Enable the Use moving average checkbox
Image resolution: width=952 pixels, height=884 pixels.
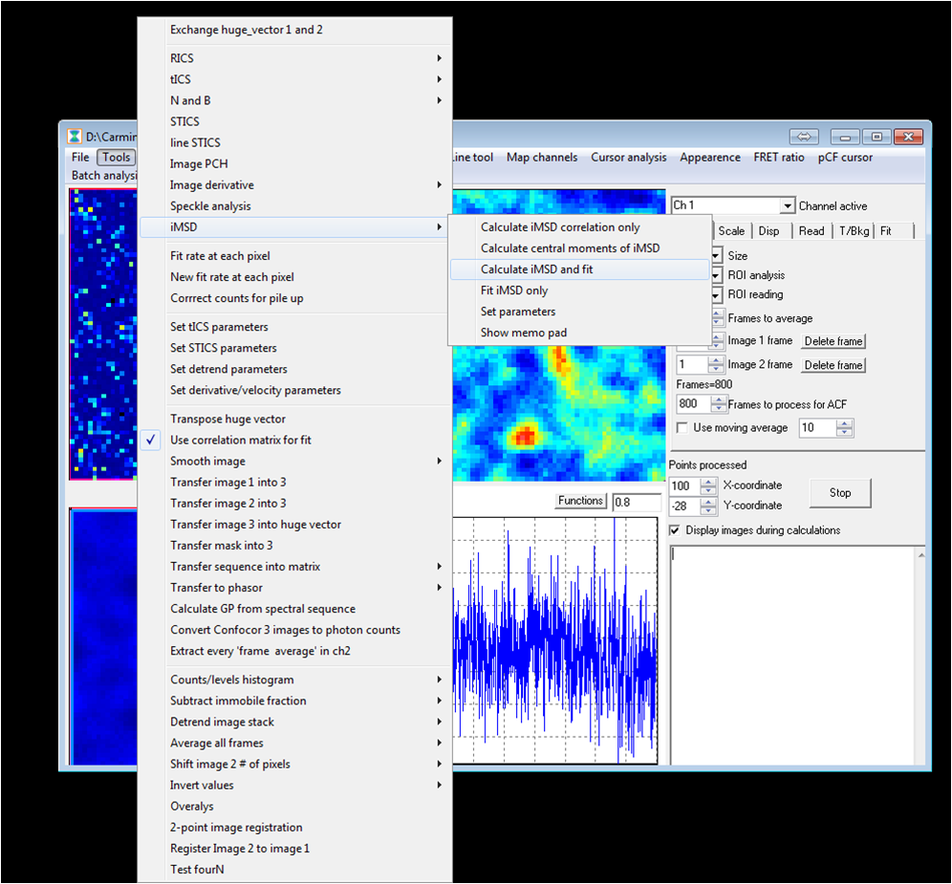[x=682, y=428]
